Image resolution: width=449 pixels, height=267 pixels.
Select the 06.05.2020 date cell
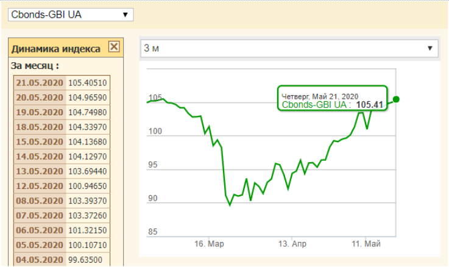[x=40, y=230]
